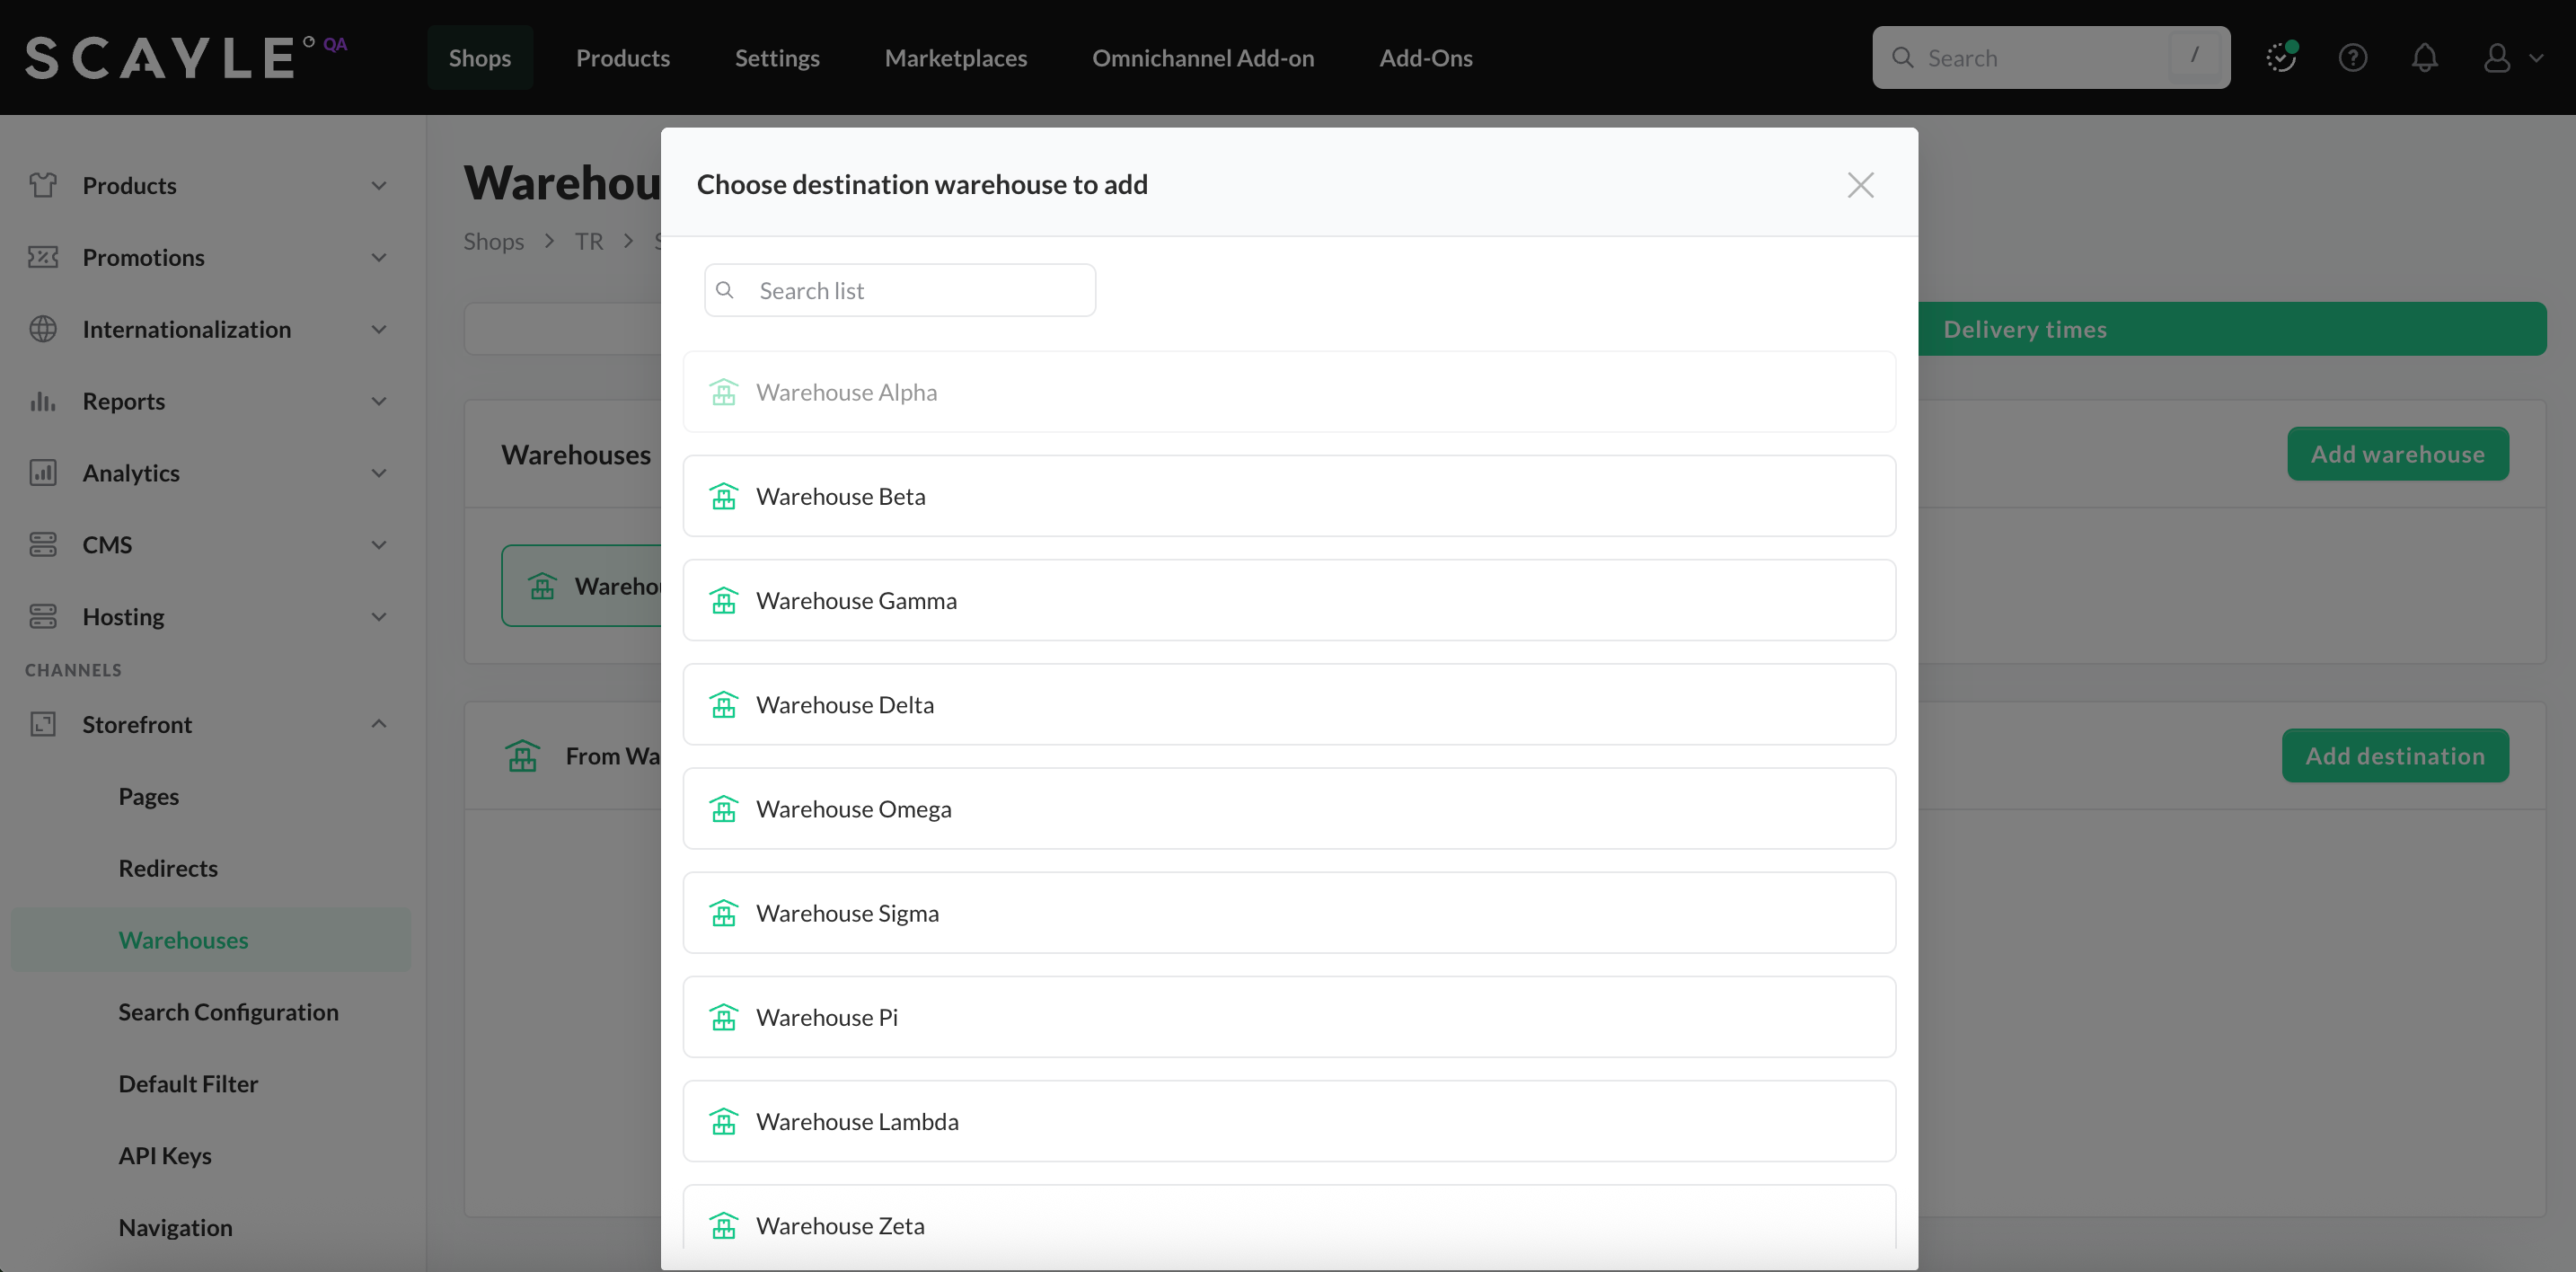2576x1272 pixels.
Task: Click the Warehouse Omega building icon
Action: tap(723, 808)
